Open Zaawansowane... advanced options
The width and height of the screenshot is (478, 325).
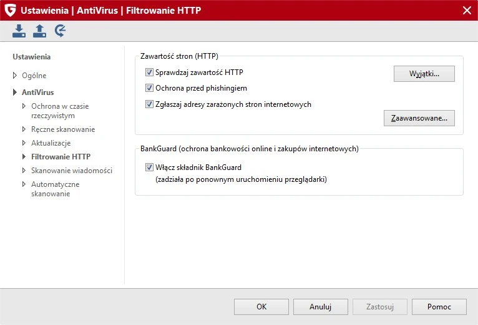pos(419,118)
